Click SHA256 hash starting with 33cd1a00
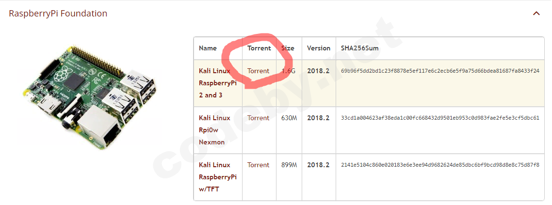 pos(440,118)
